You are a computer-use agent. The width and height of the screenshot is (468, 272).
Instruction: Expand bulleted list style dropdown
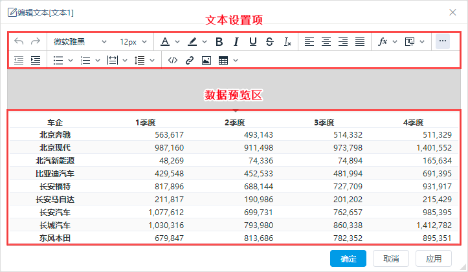tap(71, 61)
